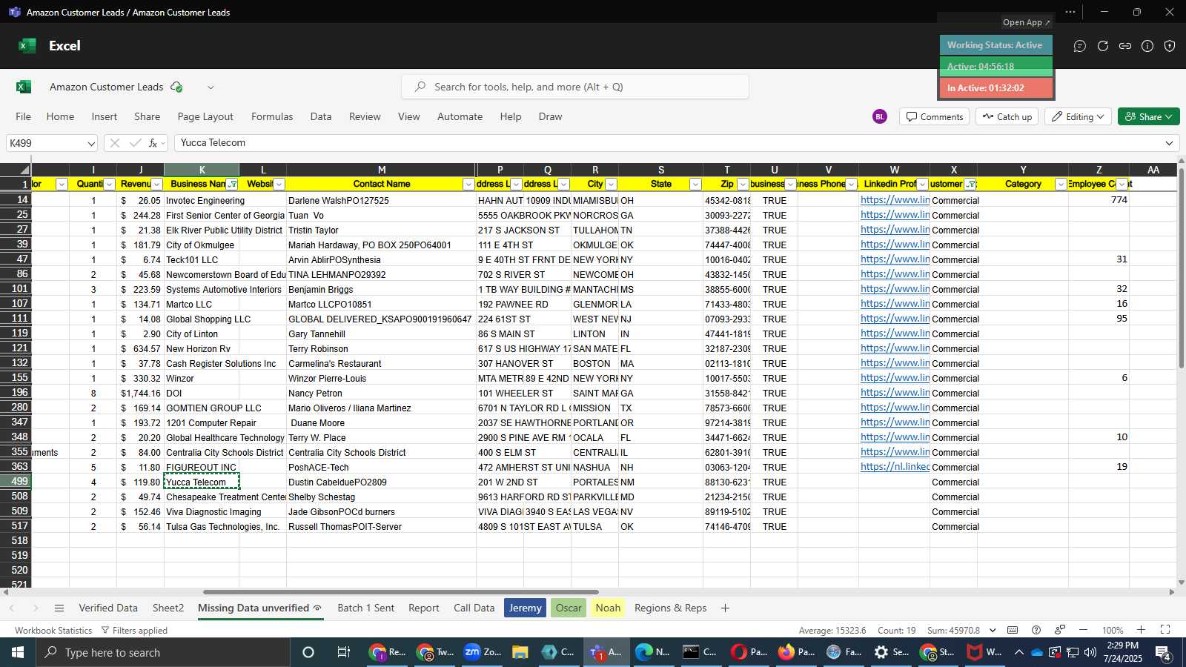Open the about tab info icon
Image resolution: width=1186 pixels, height=667 pixels.
pyautogui.click(x=1147, y=46)
